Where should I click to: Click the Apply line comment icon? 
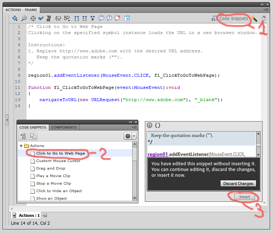tap(109, 18)
